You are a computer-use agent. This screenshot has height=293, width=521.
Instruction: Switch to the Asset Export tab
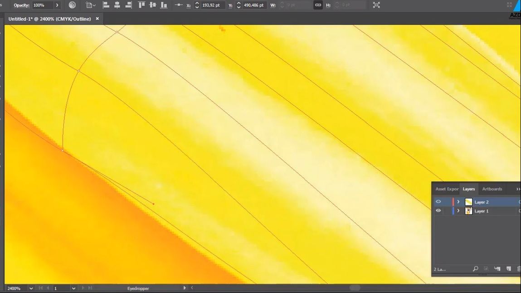[447, 189]
